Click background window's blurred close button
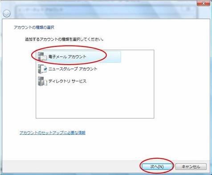Screen dimensions: 212x175 click(188, 9)
